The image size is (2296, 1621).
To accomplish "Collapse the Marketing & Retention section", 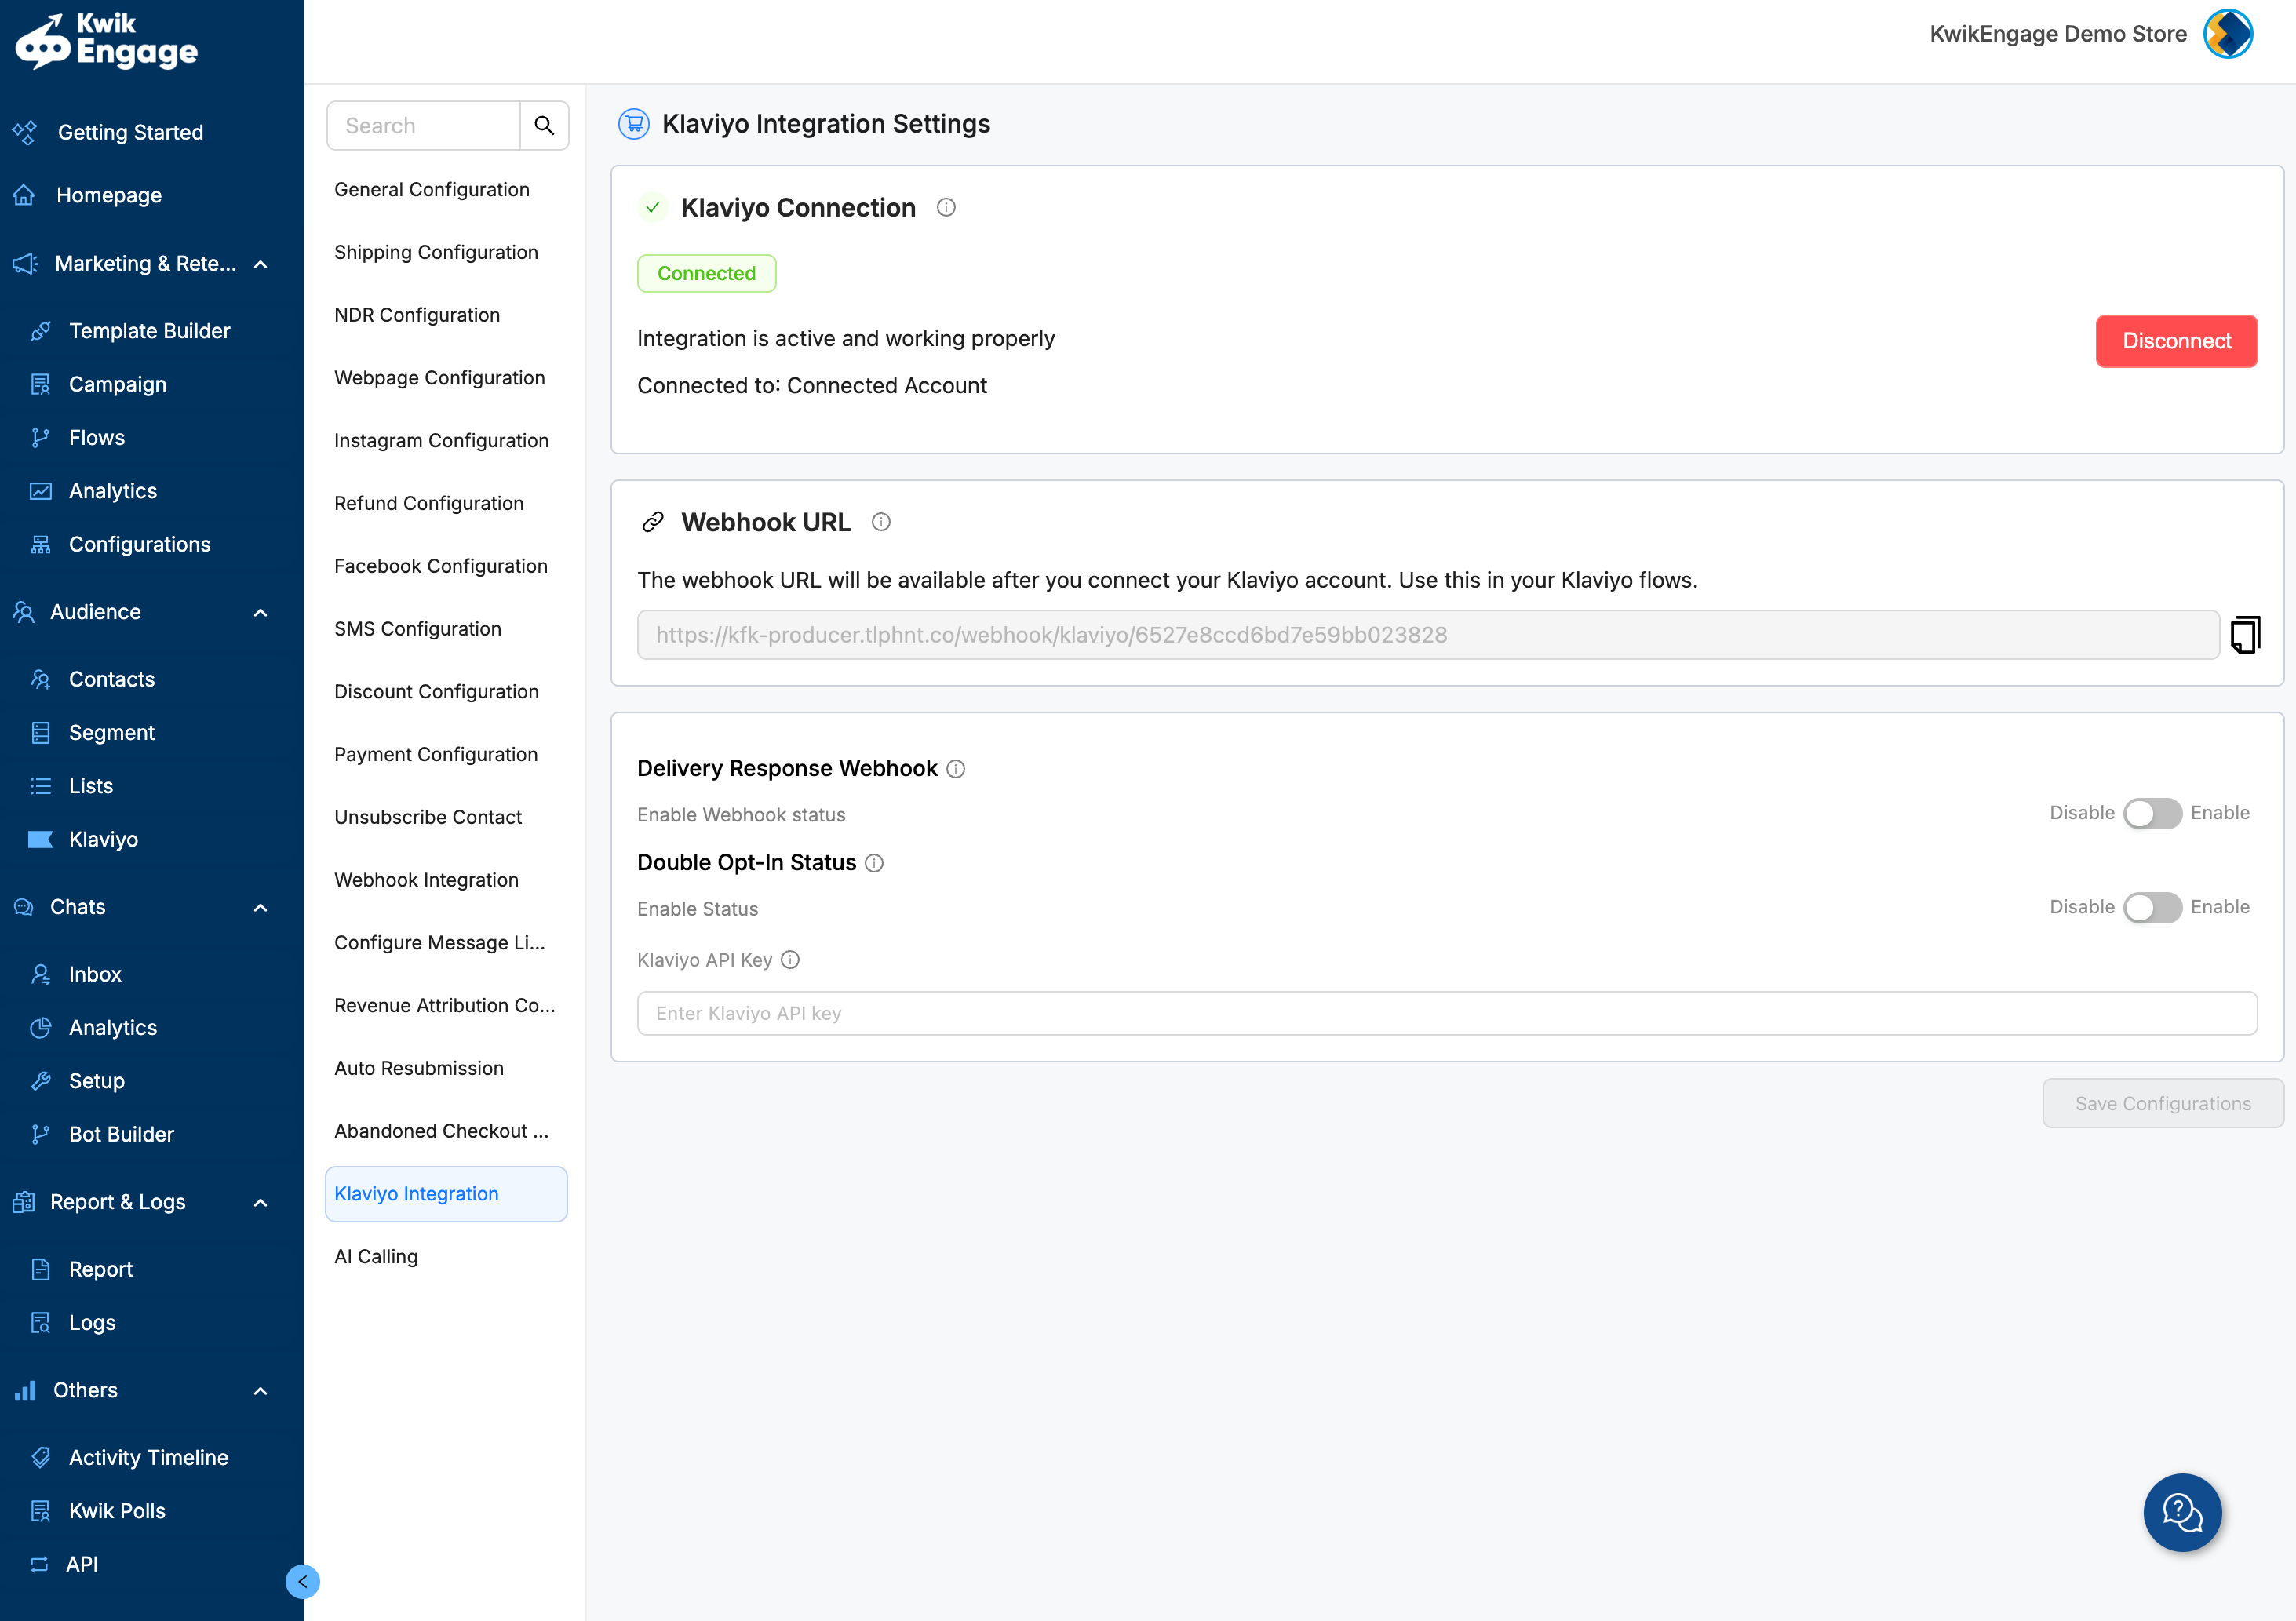I will click(x=261, y=264).
